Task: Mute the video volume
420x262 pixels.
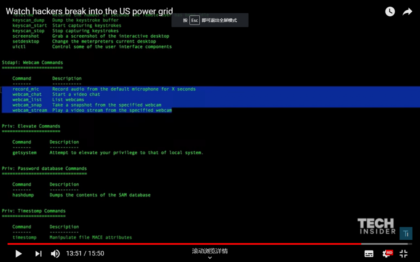Action: click(55, 253)
